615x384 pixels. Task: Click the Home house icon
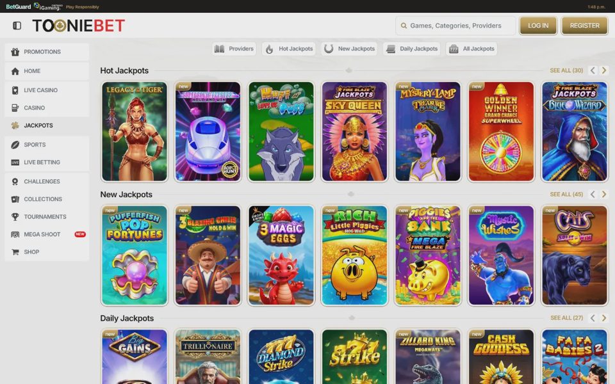tap(15, 71)
